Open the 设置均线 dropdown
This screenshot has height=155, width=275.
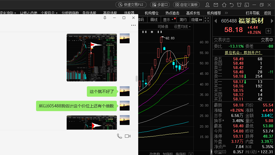tap(182, 27)
